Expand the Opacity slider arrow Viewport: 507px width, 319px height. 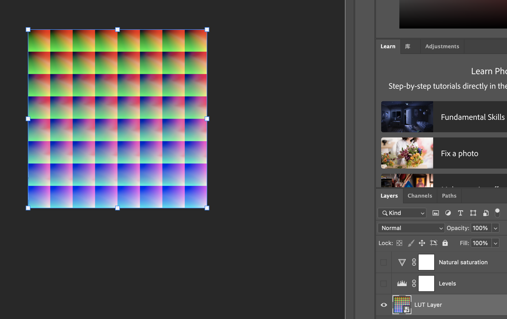[496, 228]
